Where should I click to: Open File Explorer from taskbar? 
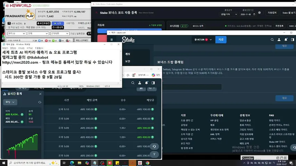coord(79,163)
